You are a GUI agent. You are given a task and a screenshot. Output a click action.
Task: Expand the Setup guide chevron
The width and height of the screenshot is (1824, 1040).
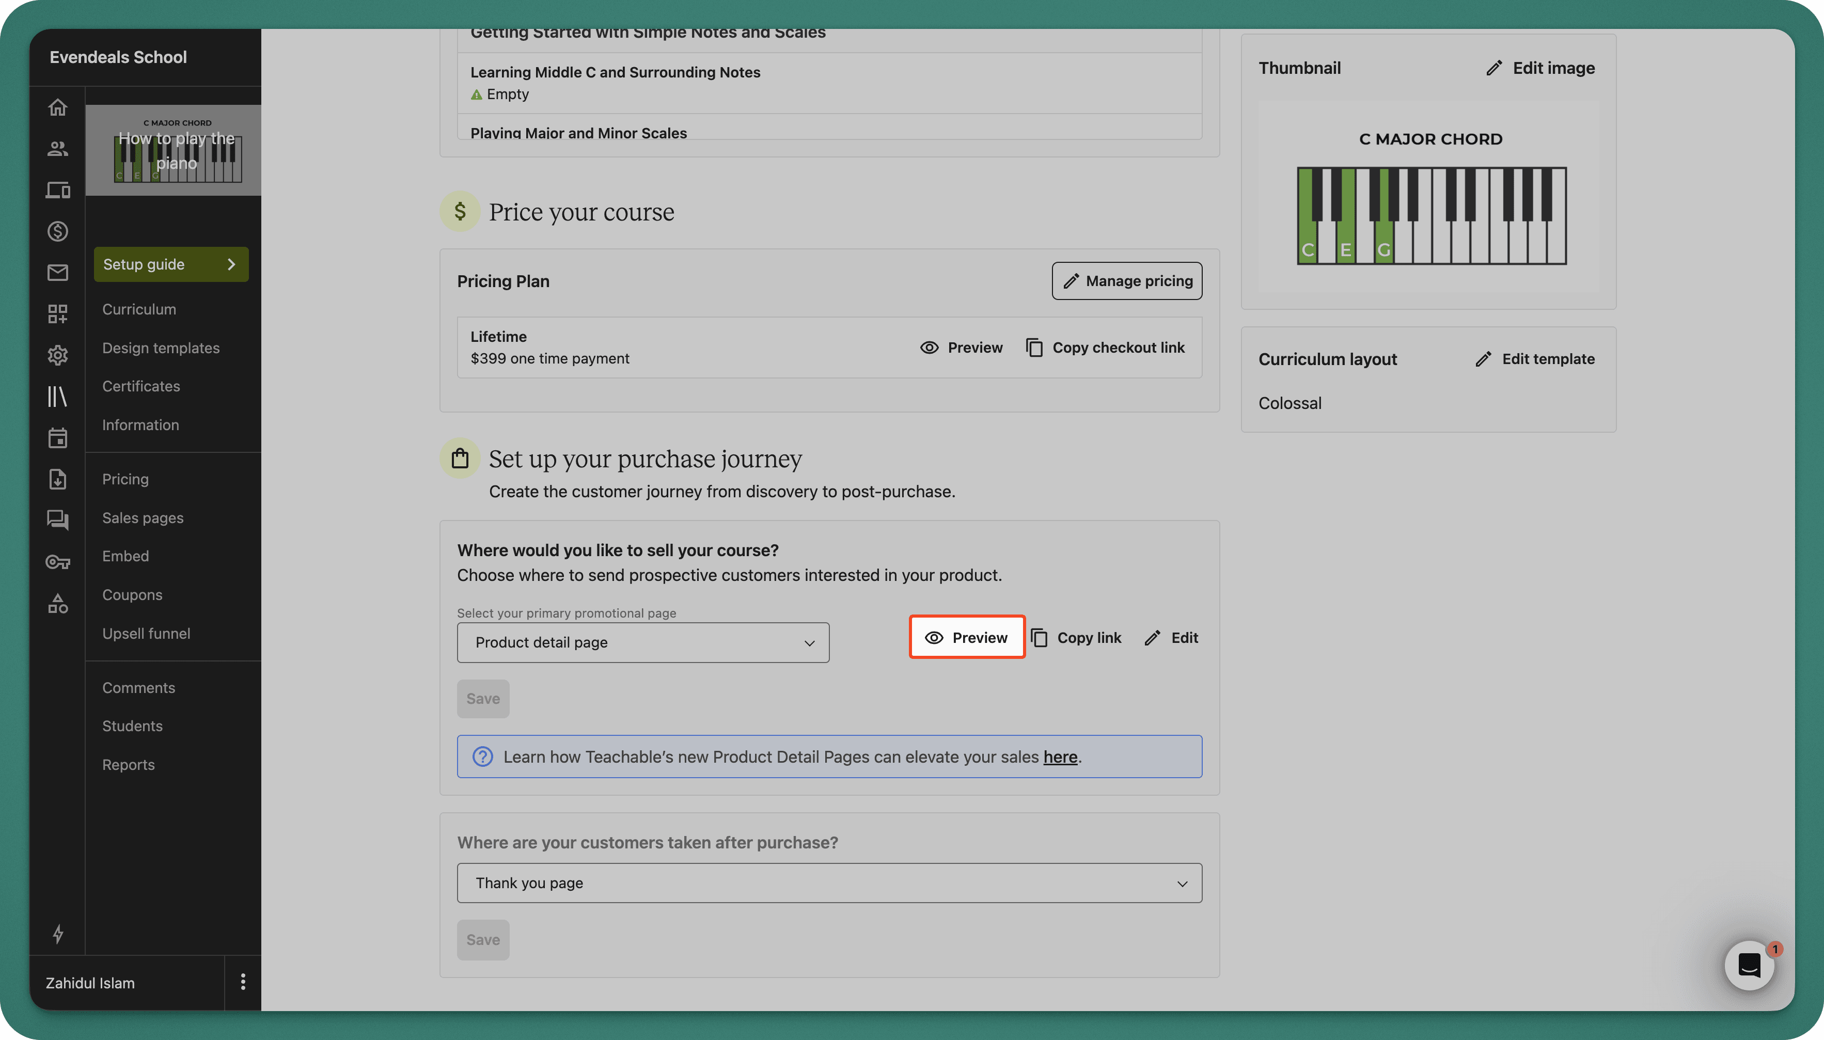coord(232,263)
